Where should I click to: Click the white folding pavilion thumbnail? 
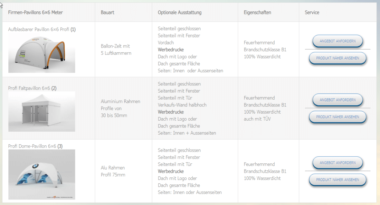(x=41, y=111)
